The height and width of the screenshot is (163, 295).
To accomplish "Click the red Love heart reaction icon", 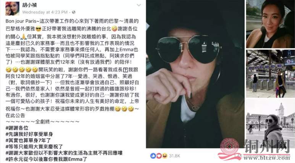I will (x=159, y=156).
